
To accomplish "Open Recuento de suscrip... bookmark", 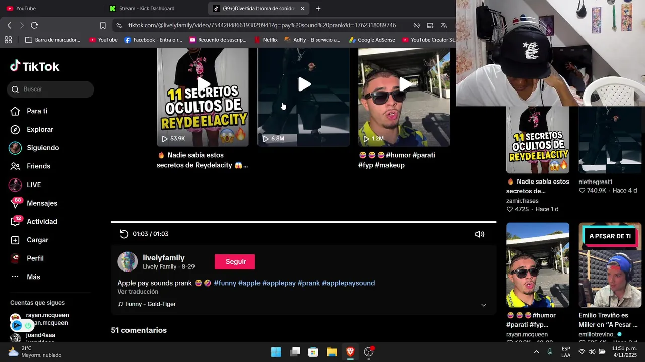I will point(218,40).
